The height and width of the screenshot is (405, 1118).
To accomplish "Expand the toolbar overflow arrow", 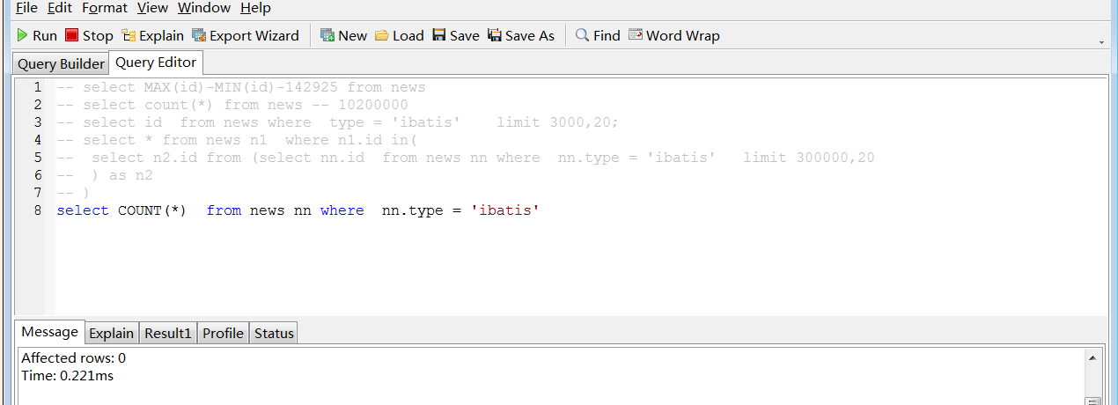I will [1101, 42].
